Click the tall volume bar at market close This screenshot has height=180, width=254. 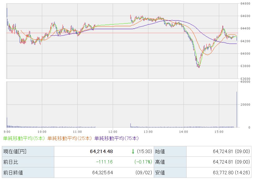click(x=237, y=110)
